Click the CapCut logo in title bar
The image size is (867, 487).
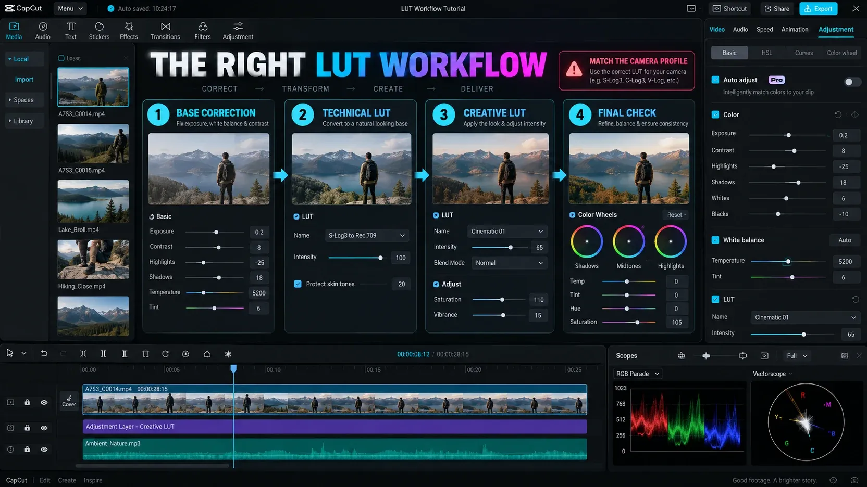point(23,8)
